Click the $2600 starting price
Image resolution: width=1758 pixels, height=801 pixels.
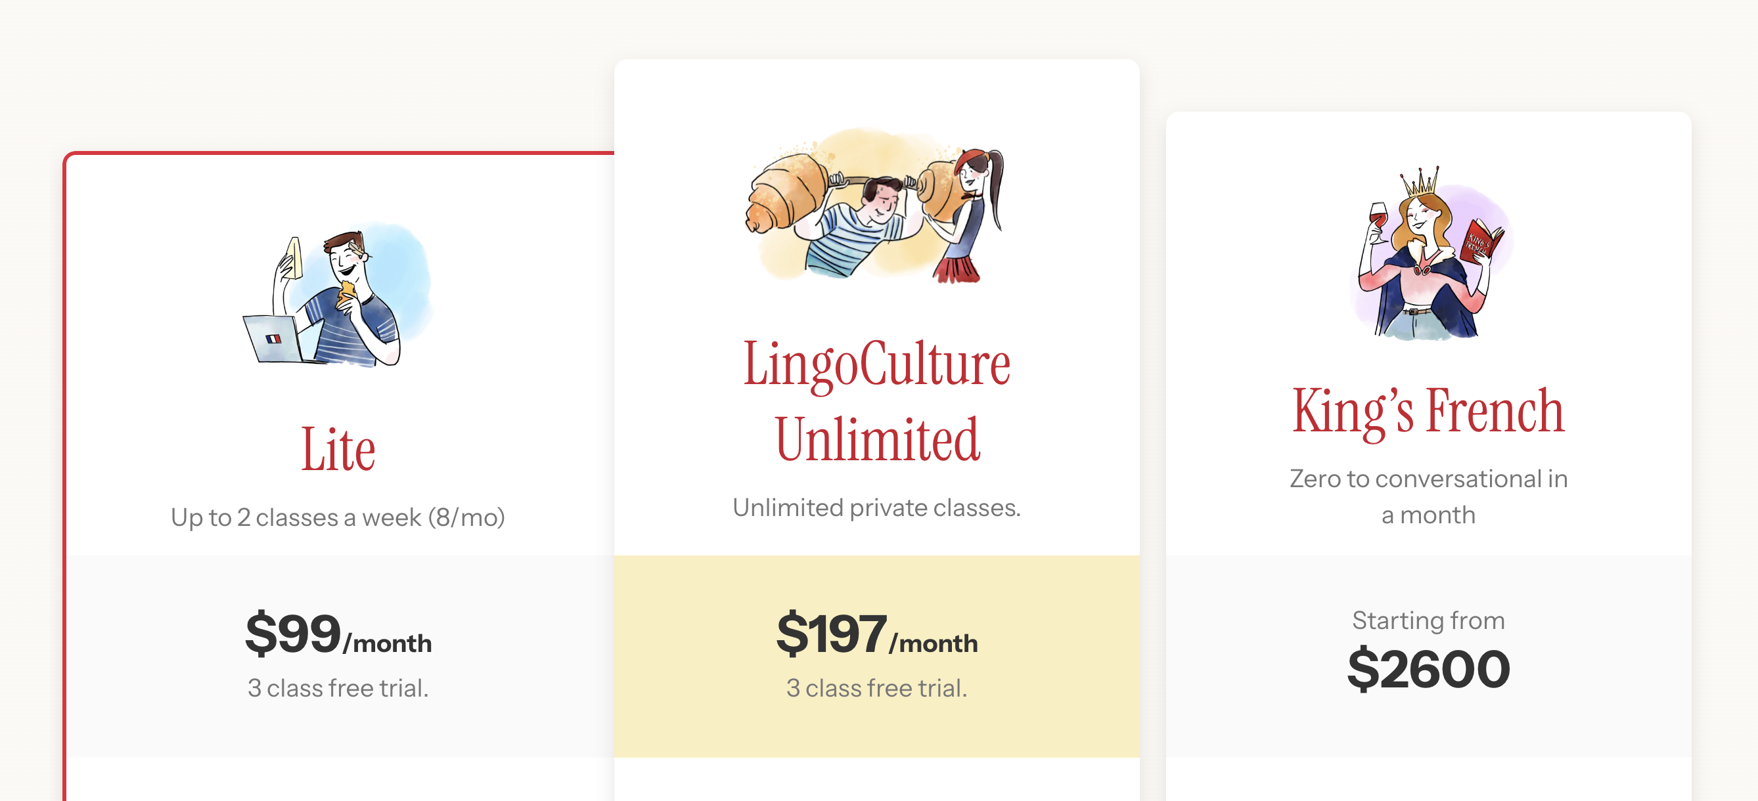pos(1428,669)
